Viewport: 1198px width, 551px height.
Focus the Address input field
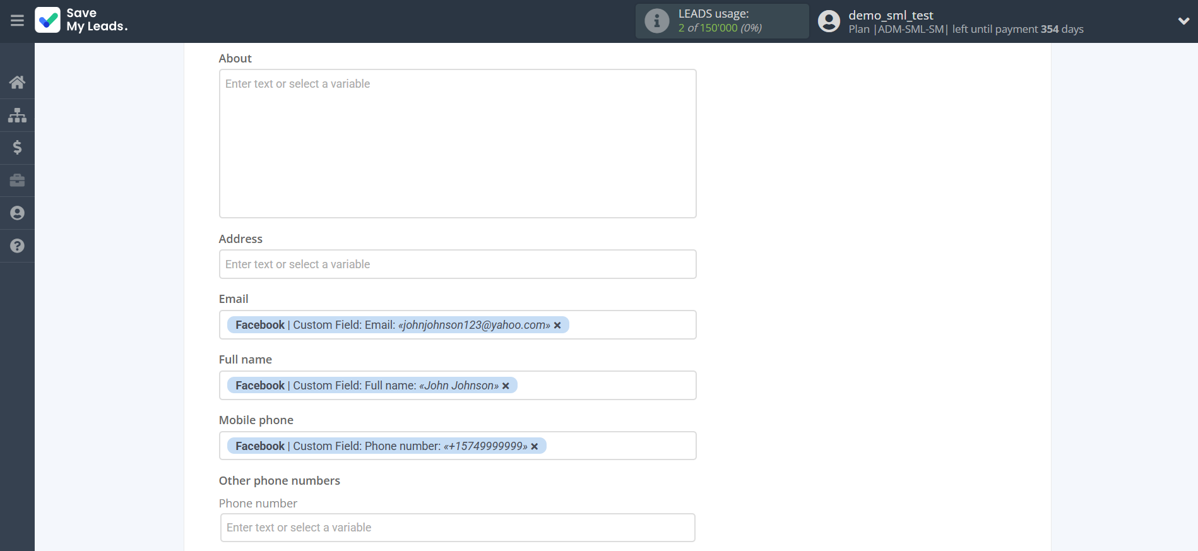[457, 264]
